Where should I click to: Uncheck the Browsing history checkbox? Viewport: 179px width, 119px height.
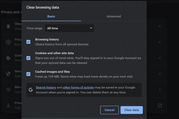click(28, 42)
